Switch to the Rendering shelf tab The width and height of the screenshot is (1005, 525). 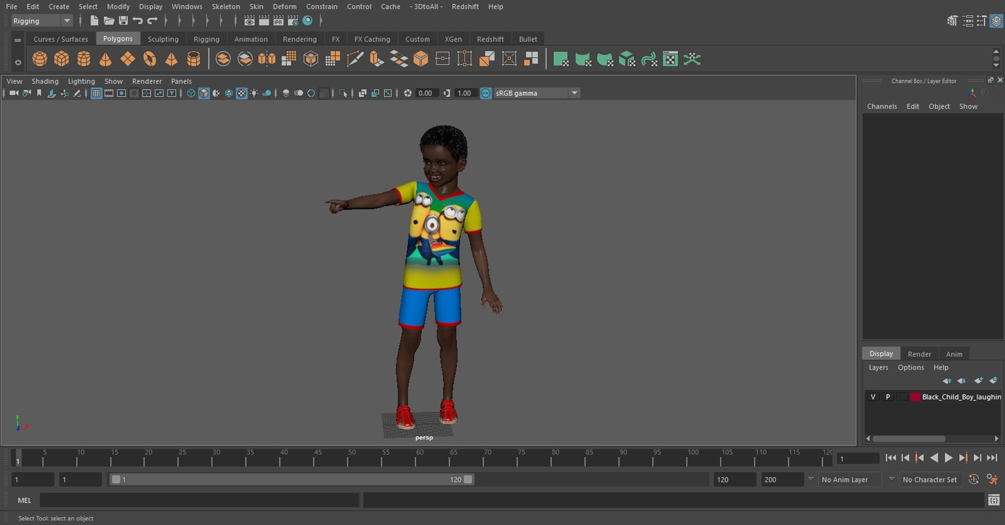pos(299,39)
